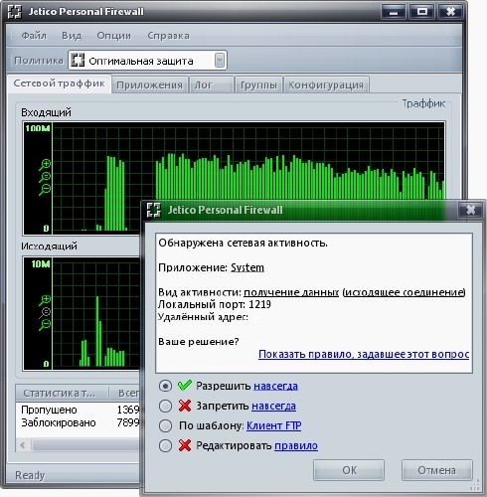Zoom in on the incoming traffic graph
Screen dimensions: 487x497
coord(45,164)
